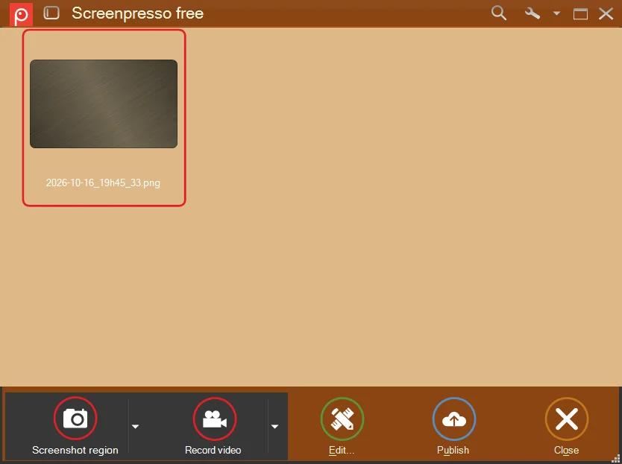Screen dimensions: 622x464
Task: Start recording with the video camera icon
Action: pos(215,419)
